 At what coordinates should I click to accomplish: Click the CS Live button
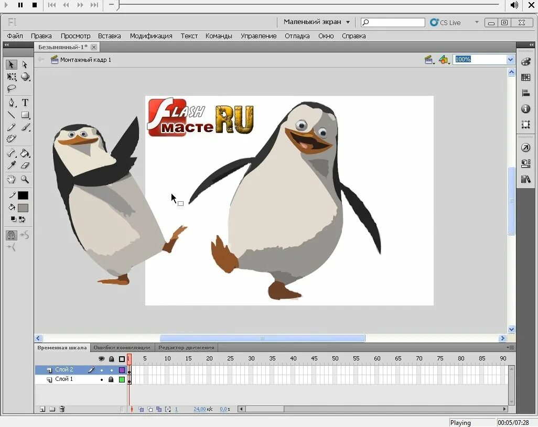pyautogui.click(x=445, y=23)
